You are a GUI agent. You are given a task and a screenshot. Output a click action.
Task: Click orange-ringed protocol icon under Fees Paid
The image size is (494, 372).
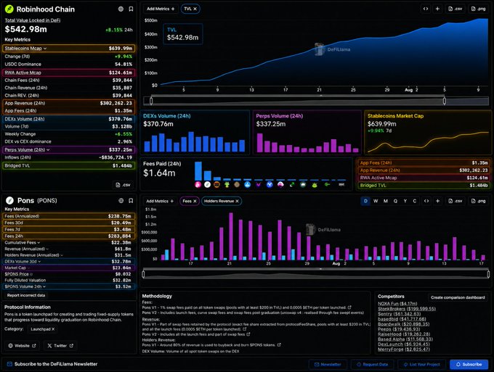(216, 185)
